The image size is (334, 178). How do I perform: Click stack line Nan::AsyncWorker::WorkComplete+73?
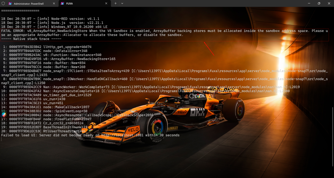(151, 87)
